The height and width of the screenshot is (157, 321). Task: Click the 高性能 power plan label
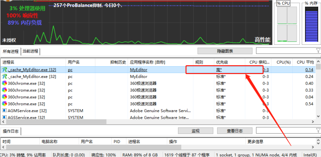pyautogui.click(x=263, y=40)
